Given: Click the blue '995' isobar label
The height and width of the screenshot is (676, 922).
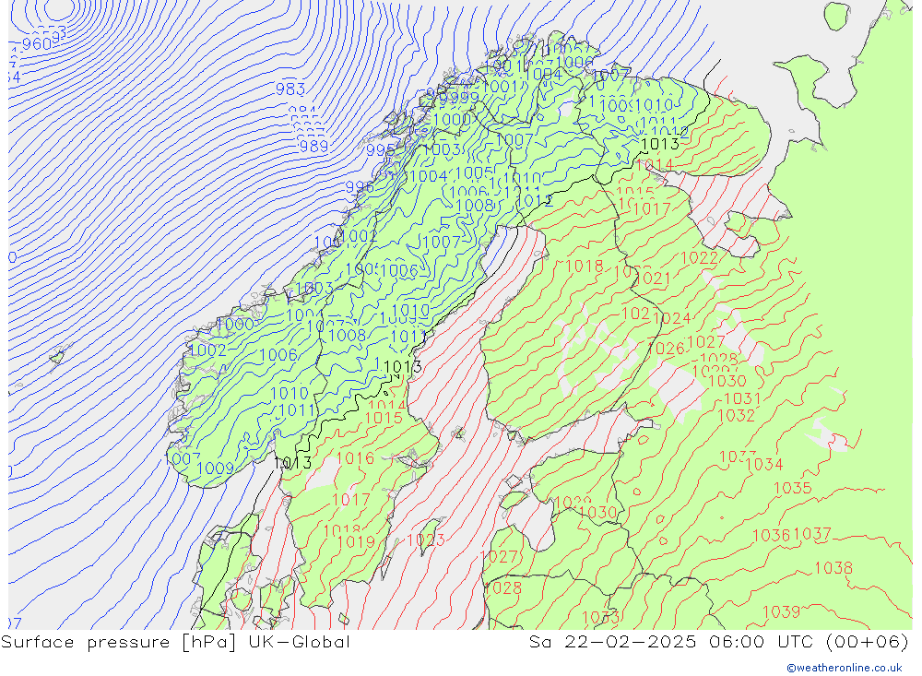Looking at the screenshot, I should coord(381,150).
